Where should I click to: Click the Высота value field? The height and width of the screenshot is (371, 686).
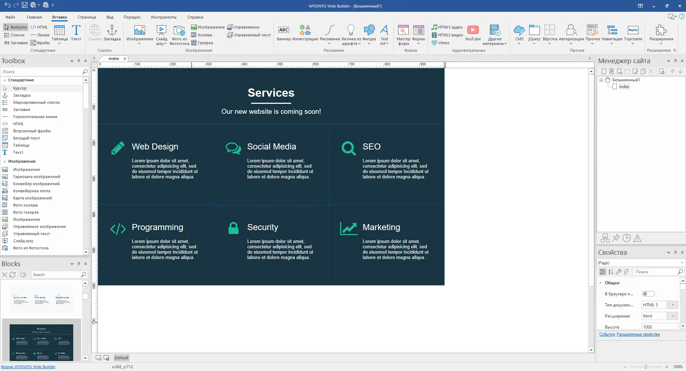660,327
